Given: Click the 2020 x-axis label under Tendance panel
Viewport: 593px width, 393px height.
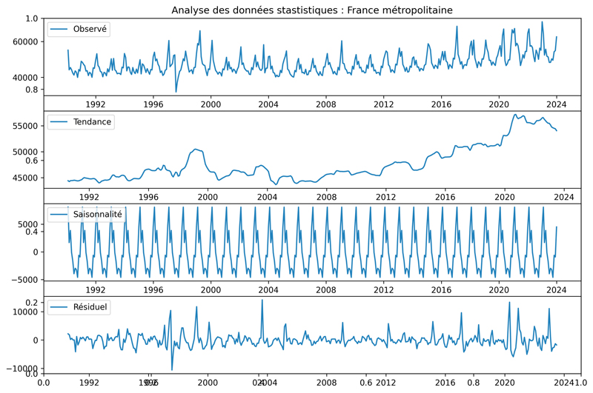Looking at the screenshot, I should click(x=505, y=197).
